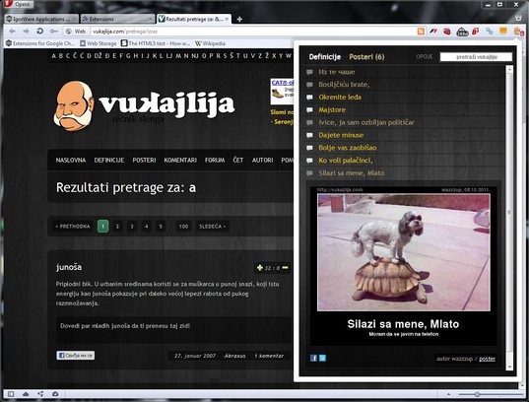Select the Ko voli palačinci entry
The height and width of the screenshot is (402, 529).
pyautogui.click(x=346, y=161)
